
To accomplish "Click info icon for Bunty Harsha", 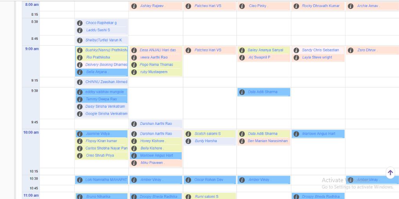I will click(x=188, y=141).
